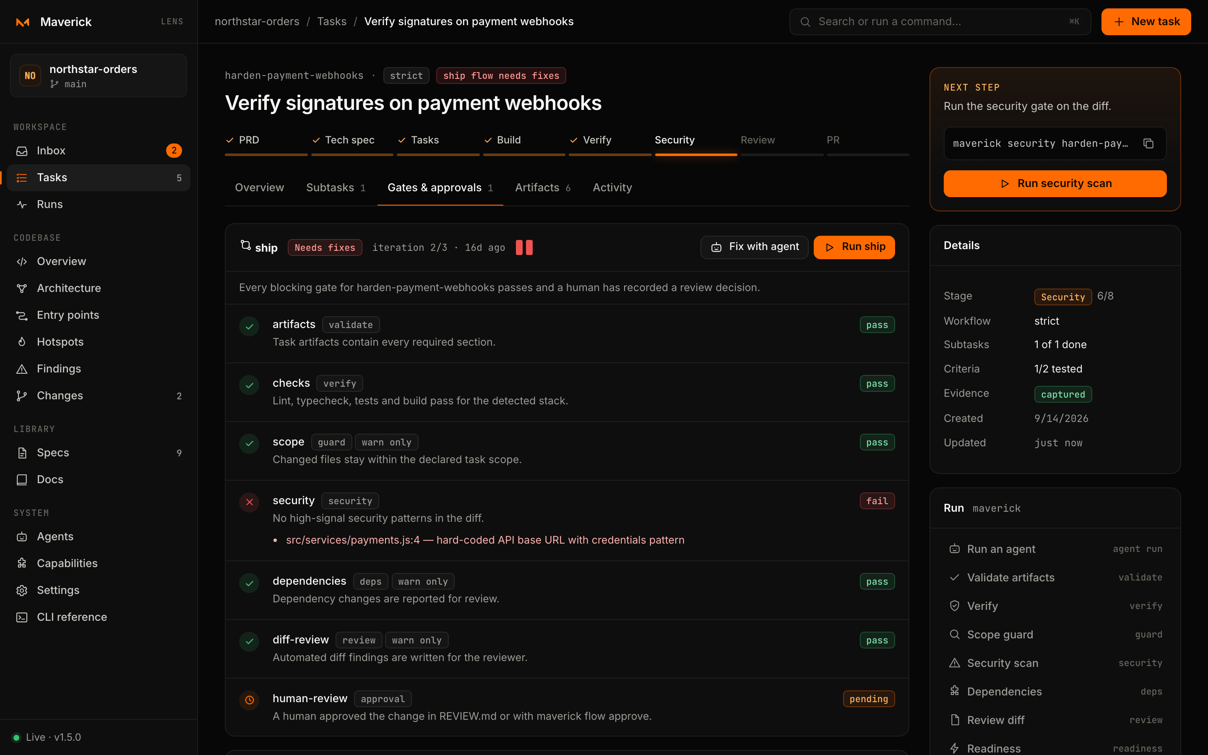This screenshot has width=1208, height=755.
Task: Click the Run ship button
Action: (x=854, y=247)
